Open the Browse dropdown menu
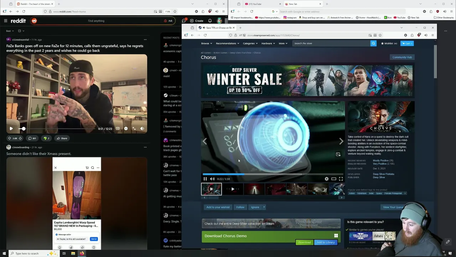Image resolution: width=456 pixels, height=257 pixels. point(207,43)
